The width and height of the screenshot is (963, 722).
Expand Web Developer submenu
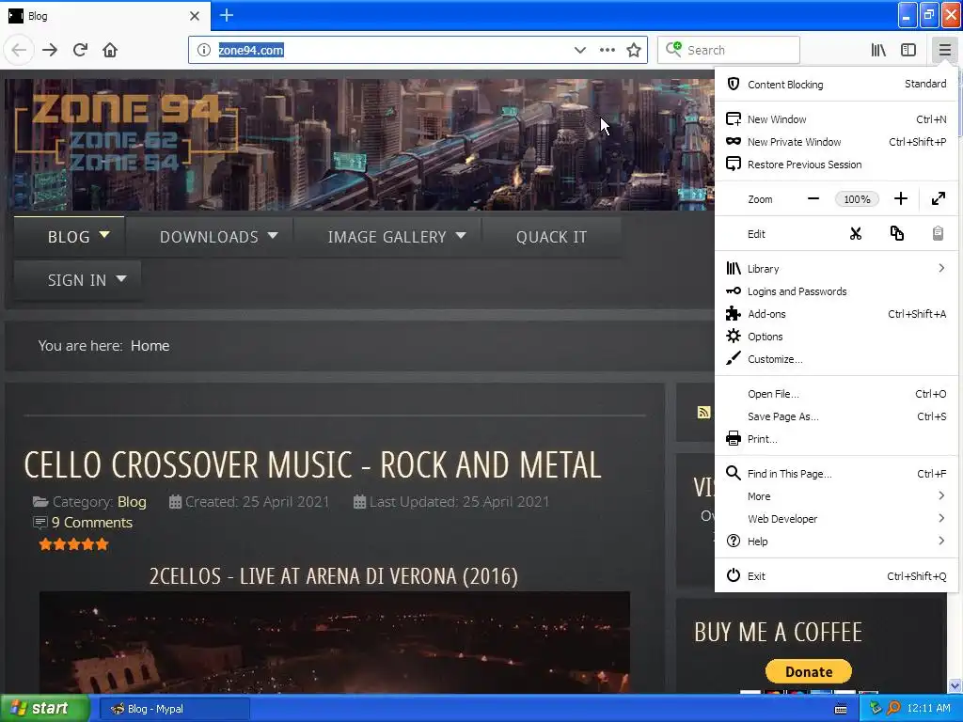[x=836, y=519]
